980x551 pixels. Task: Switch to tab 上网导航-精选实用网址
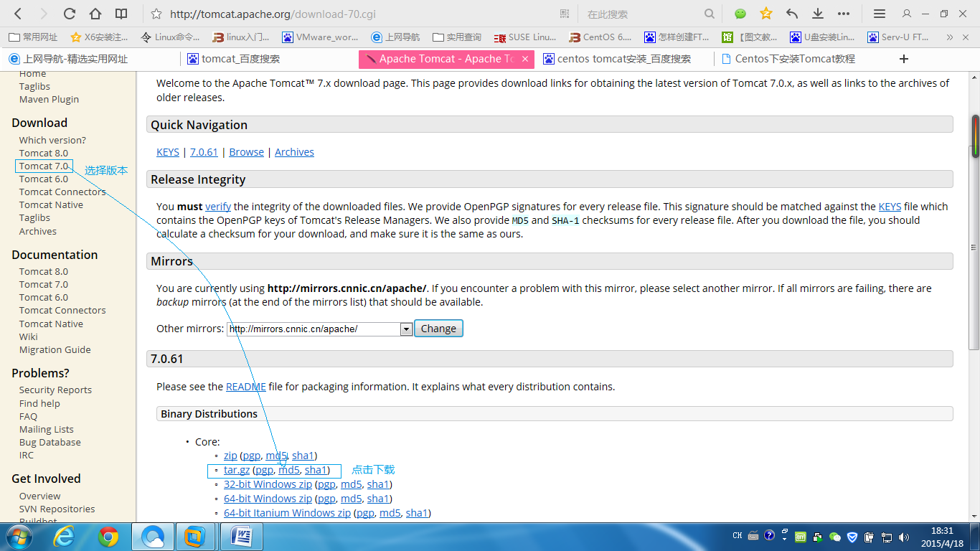click(75, 59)
